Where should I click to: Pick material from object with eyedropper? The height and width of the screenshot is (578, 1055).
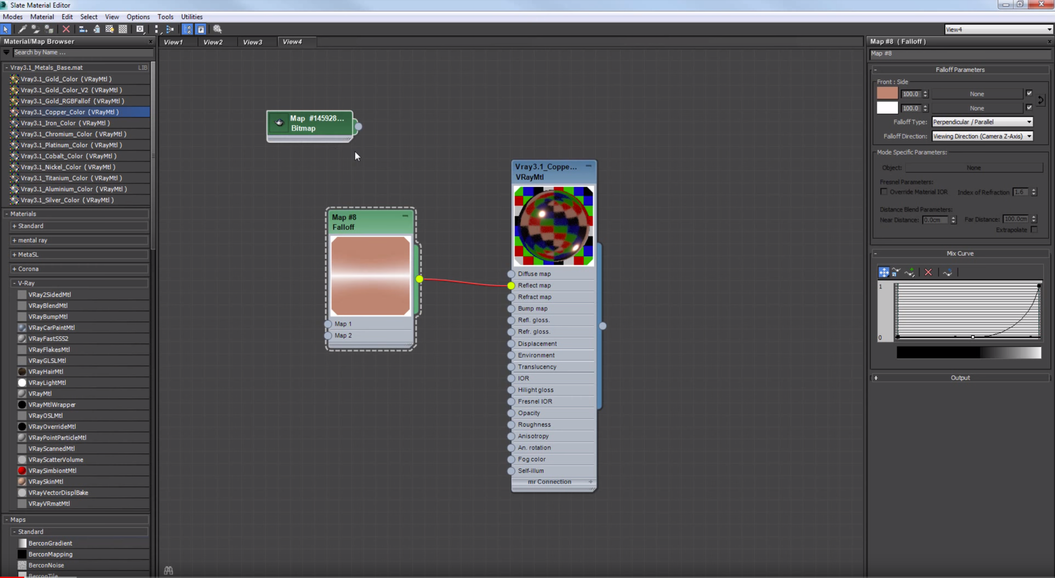(22, 29)
